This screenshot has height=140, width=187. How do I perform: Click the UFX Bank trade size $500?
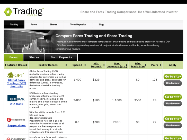point(138,100)
